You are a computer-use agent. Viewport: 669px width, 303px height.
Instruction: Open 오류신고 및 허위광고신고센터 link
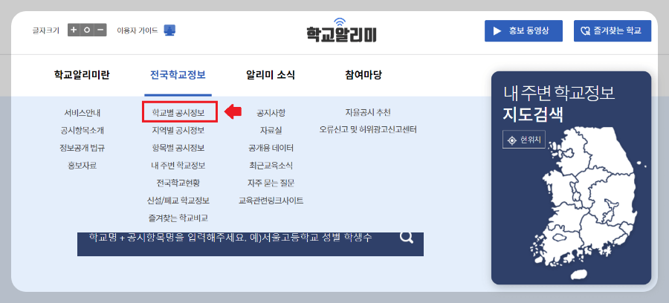pyautogui.click(x=368, y=129)
